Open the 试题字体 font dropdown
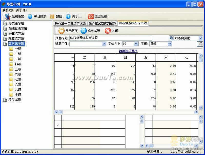205x155 pixels. coord(104,44)
